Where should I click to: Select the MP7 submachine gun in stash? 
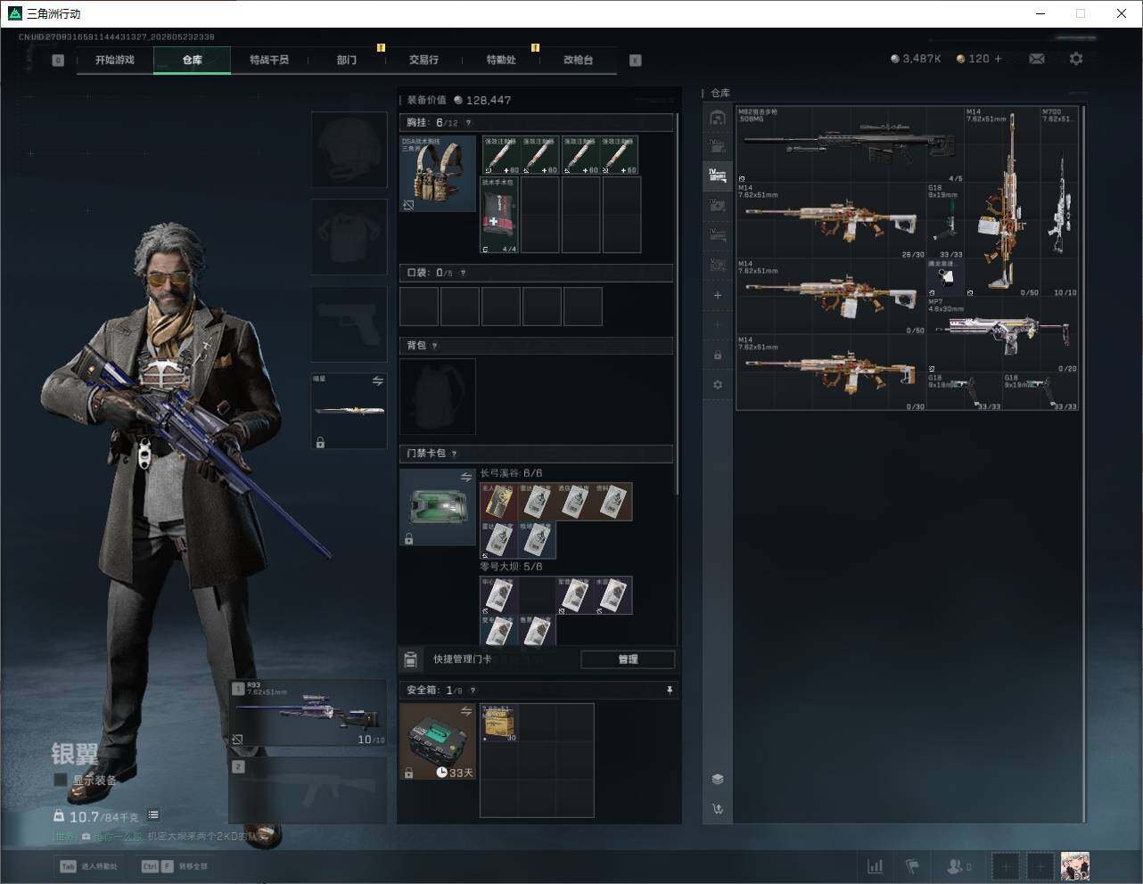coord(1002,335)
